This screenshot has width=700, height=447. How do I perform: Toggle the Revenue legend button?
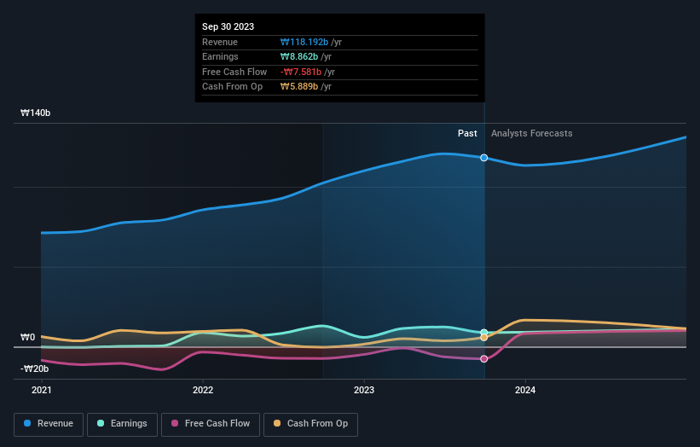click(x=49, y=424)
